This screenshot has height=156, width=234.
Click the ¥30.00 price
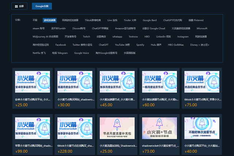[x=64, y=105]
